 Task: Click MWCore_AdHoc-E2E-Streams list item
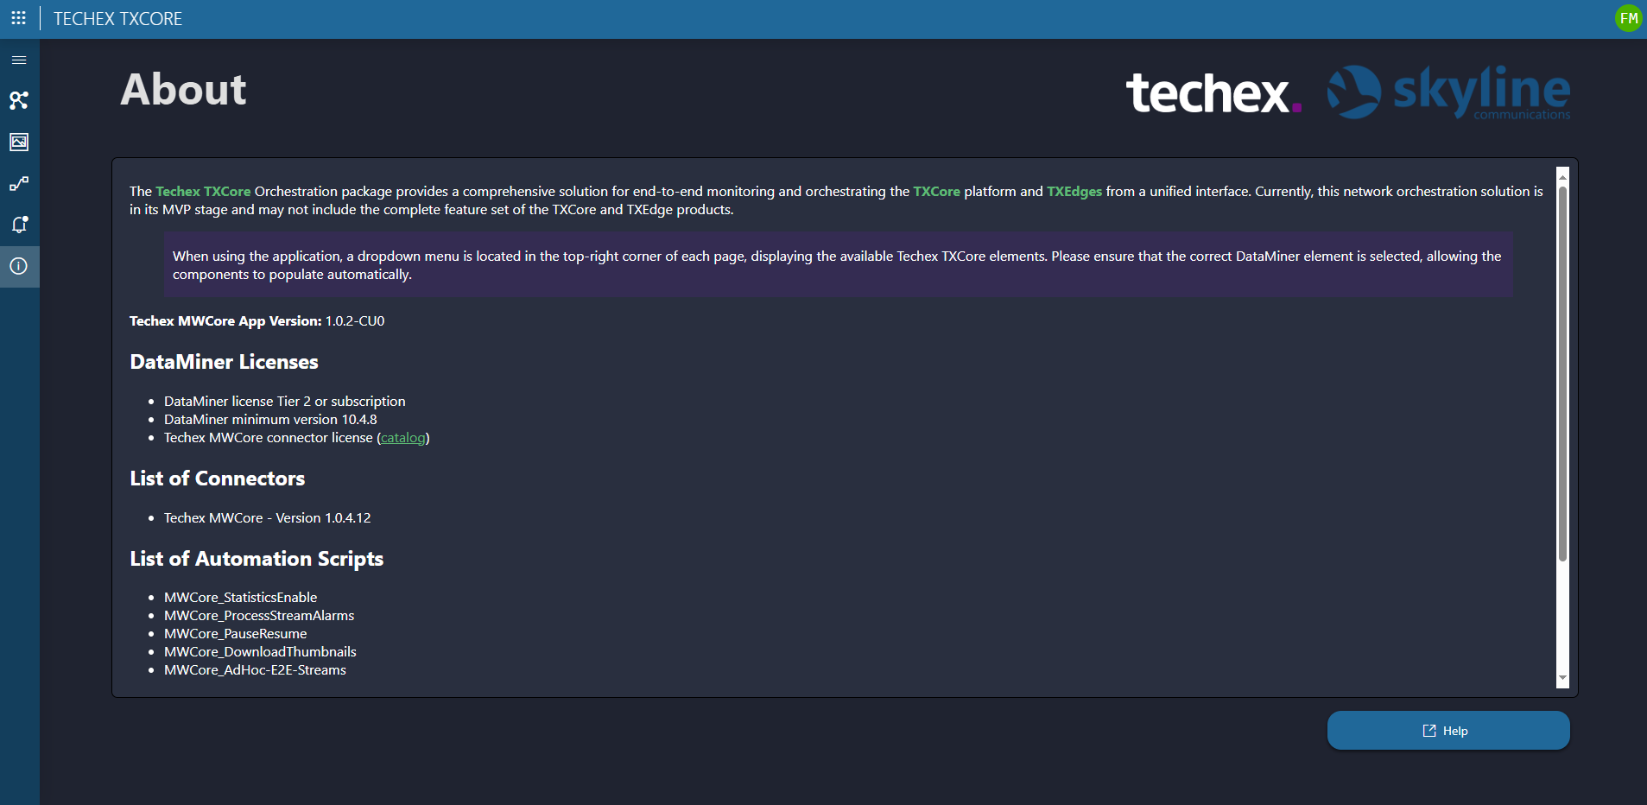click(x=255, y=670)
